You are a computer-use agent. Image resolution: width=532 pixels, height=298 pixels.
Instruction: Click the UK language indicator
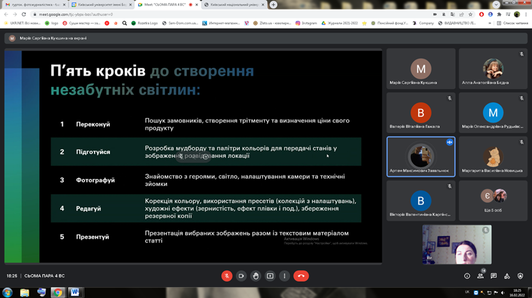(467, 292)
